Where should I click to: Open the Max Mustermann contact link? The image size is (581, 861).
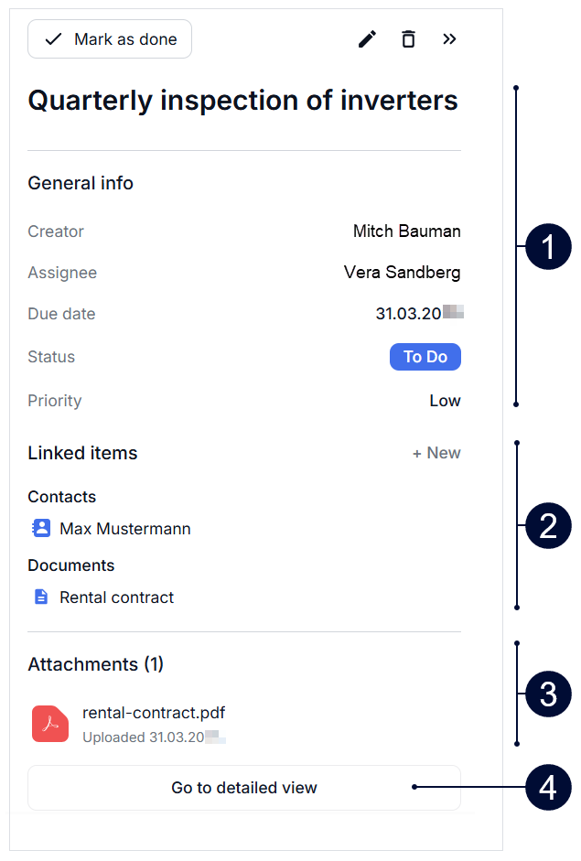[124, 529]
